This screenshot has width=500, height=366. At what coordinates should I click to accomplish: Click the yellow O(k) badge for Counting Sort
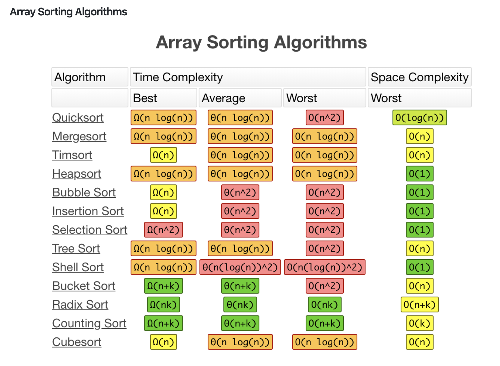click(x=420, y=323)
